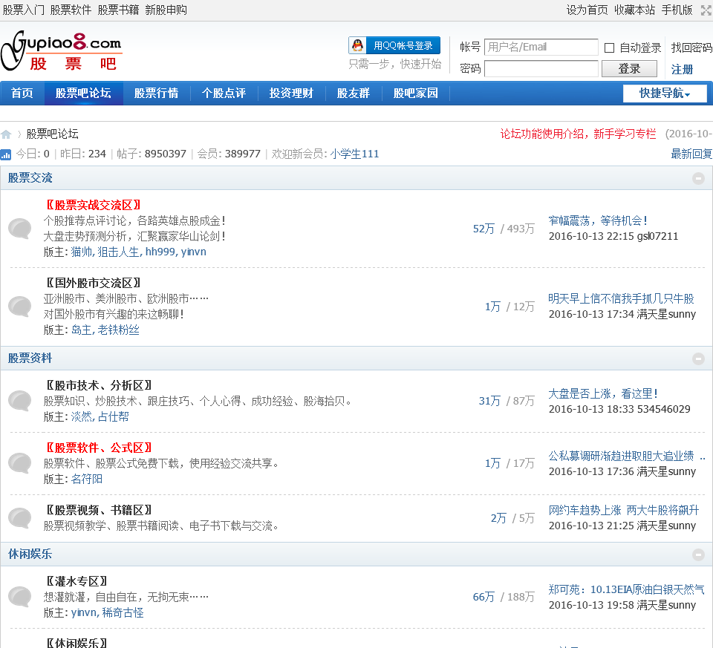Viewport: 713px width, 648px height.
Task: Open latest post 网约车趋势上涨 两大牛股将飙升
Action: pyautogui.click(x=623, y=511)
